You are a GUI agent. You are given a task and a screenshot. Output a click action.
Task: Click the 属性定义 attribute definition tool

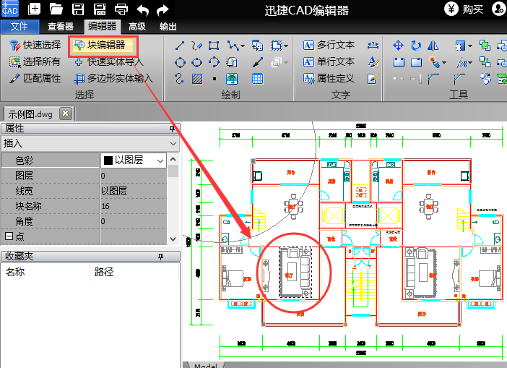(x=329, y=78)
